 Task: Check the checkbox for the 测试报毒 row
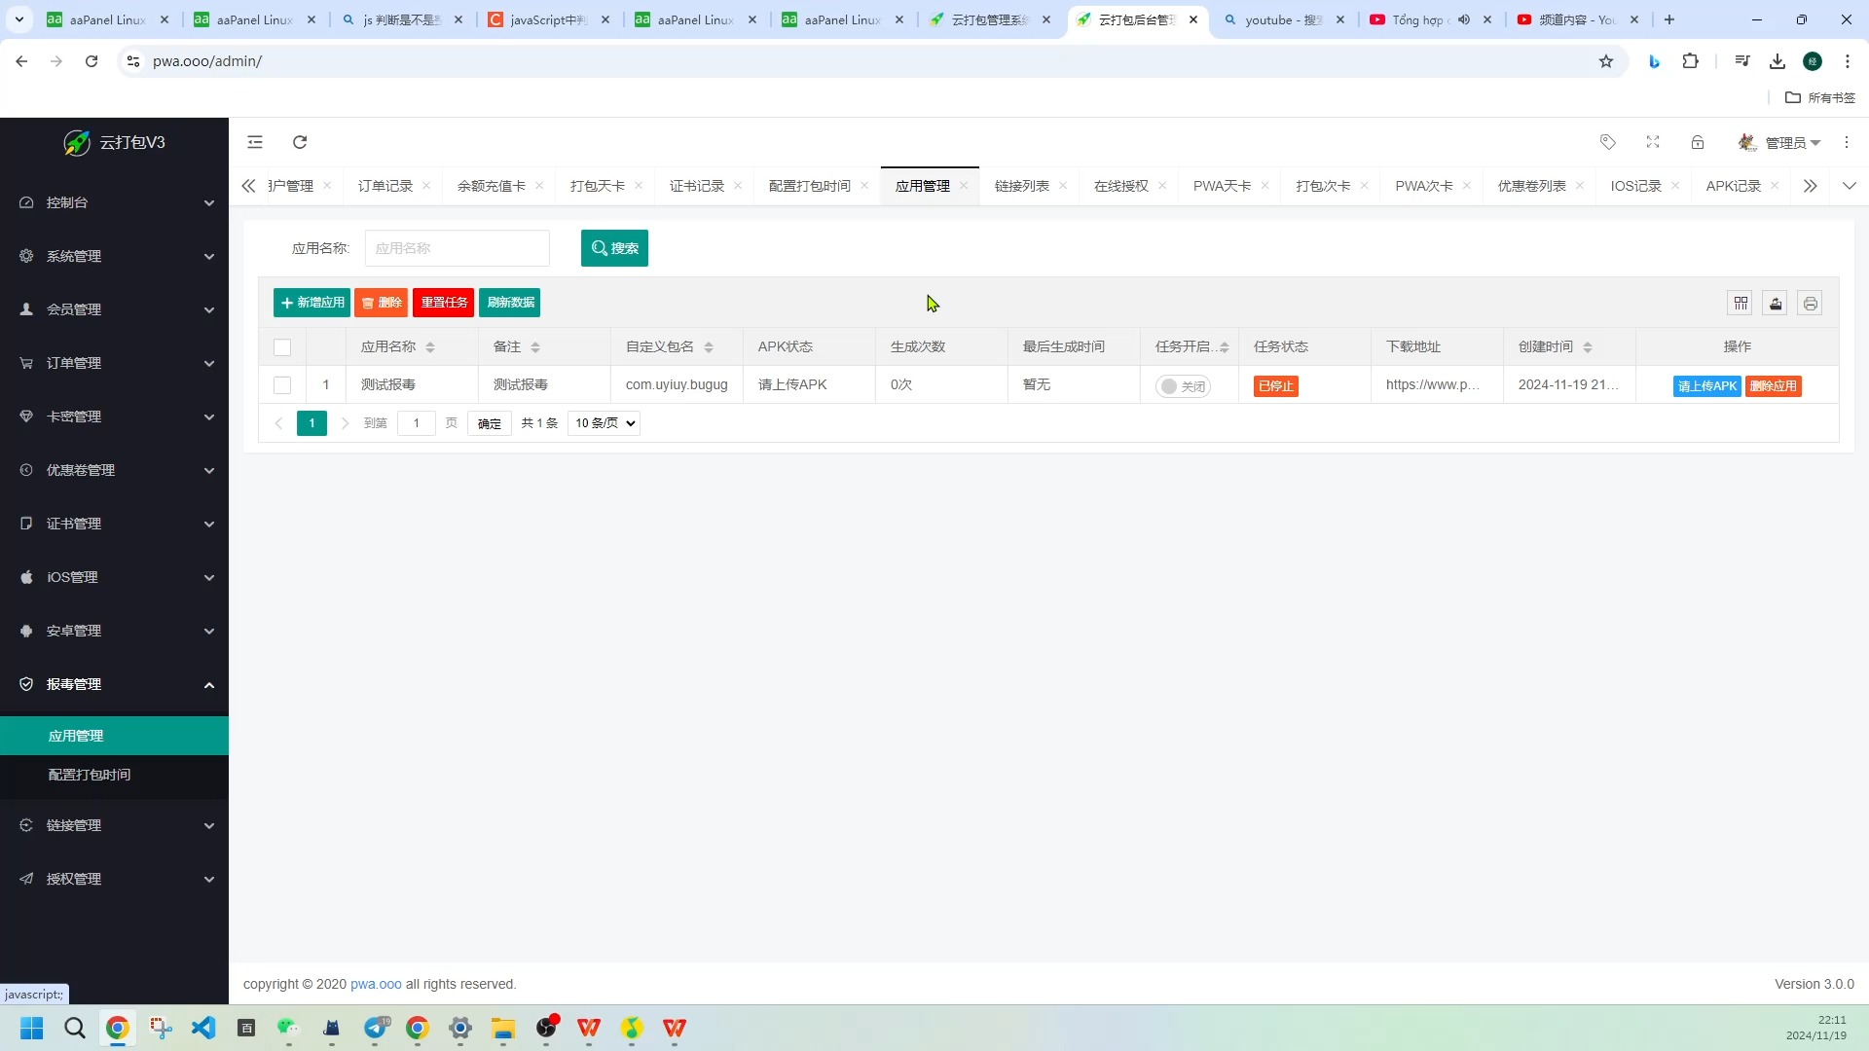[282, 385]
